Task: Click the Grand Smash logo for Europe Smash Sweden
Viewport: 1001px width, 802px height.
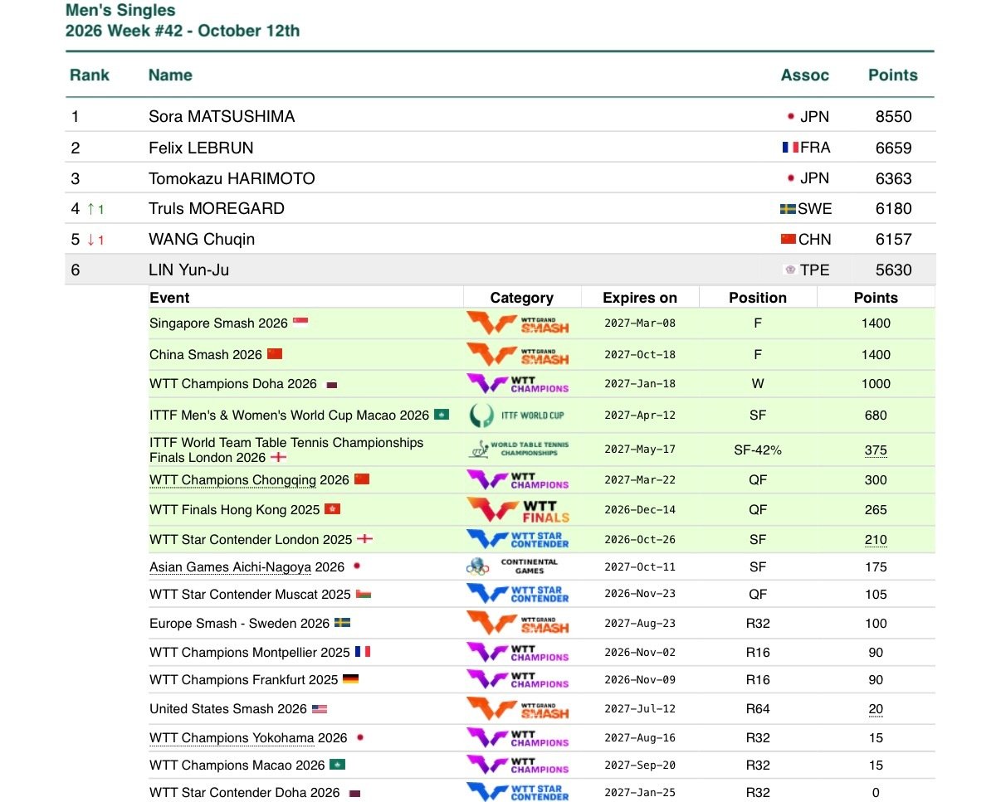Action: (518, 623)
